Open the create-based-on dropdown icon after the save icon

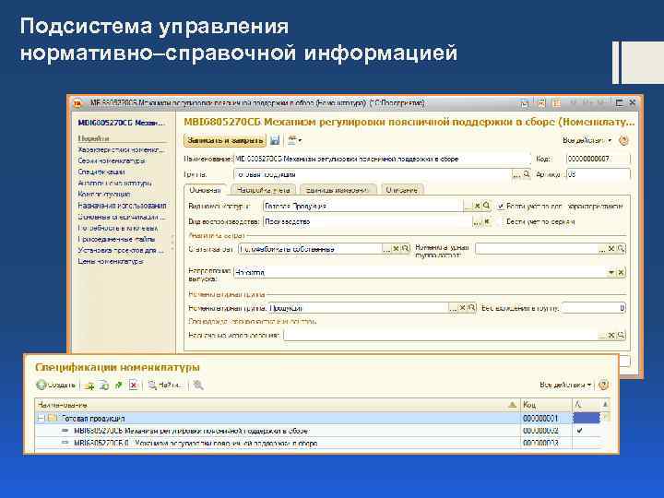pyautogui.click(x=294, y=140)
